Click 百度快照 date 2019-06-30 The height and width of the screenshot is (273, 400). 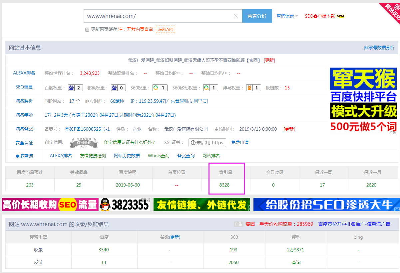point(128,185)
